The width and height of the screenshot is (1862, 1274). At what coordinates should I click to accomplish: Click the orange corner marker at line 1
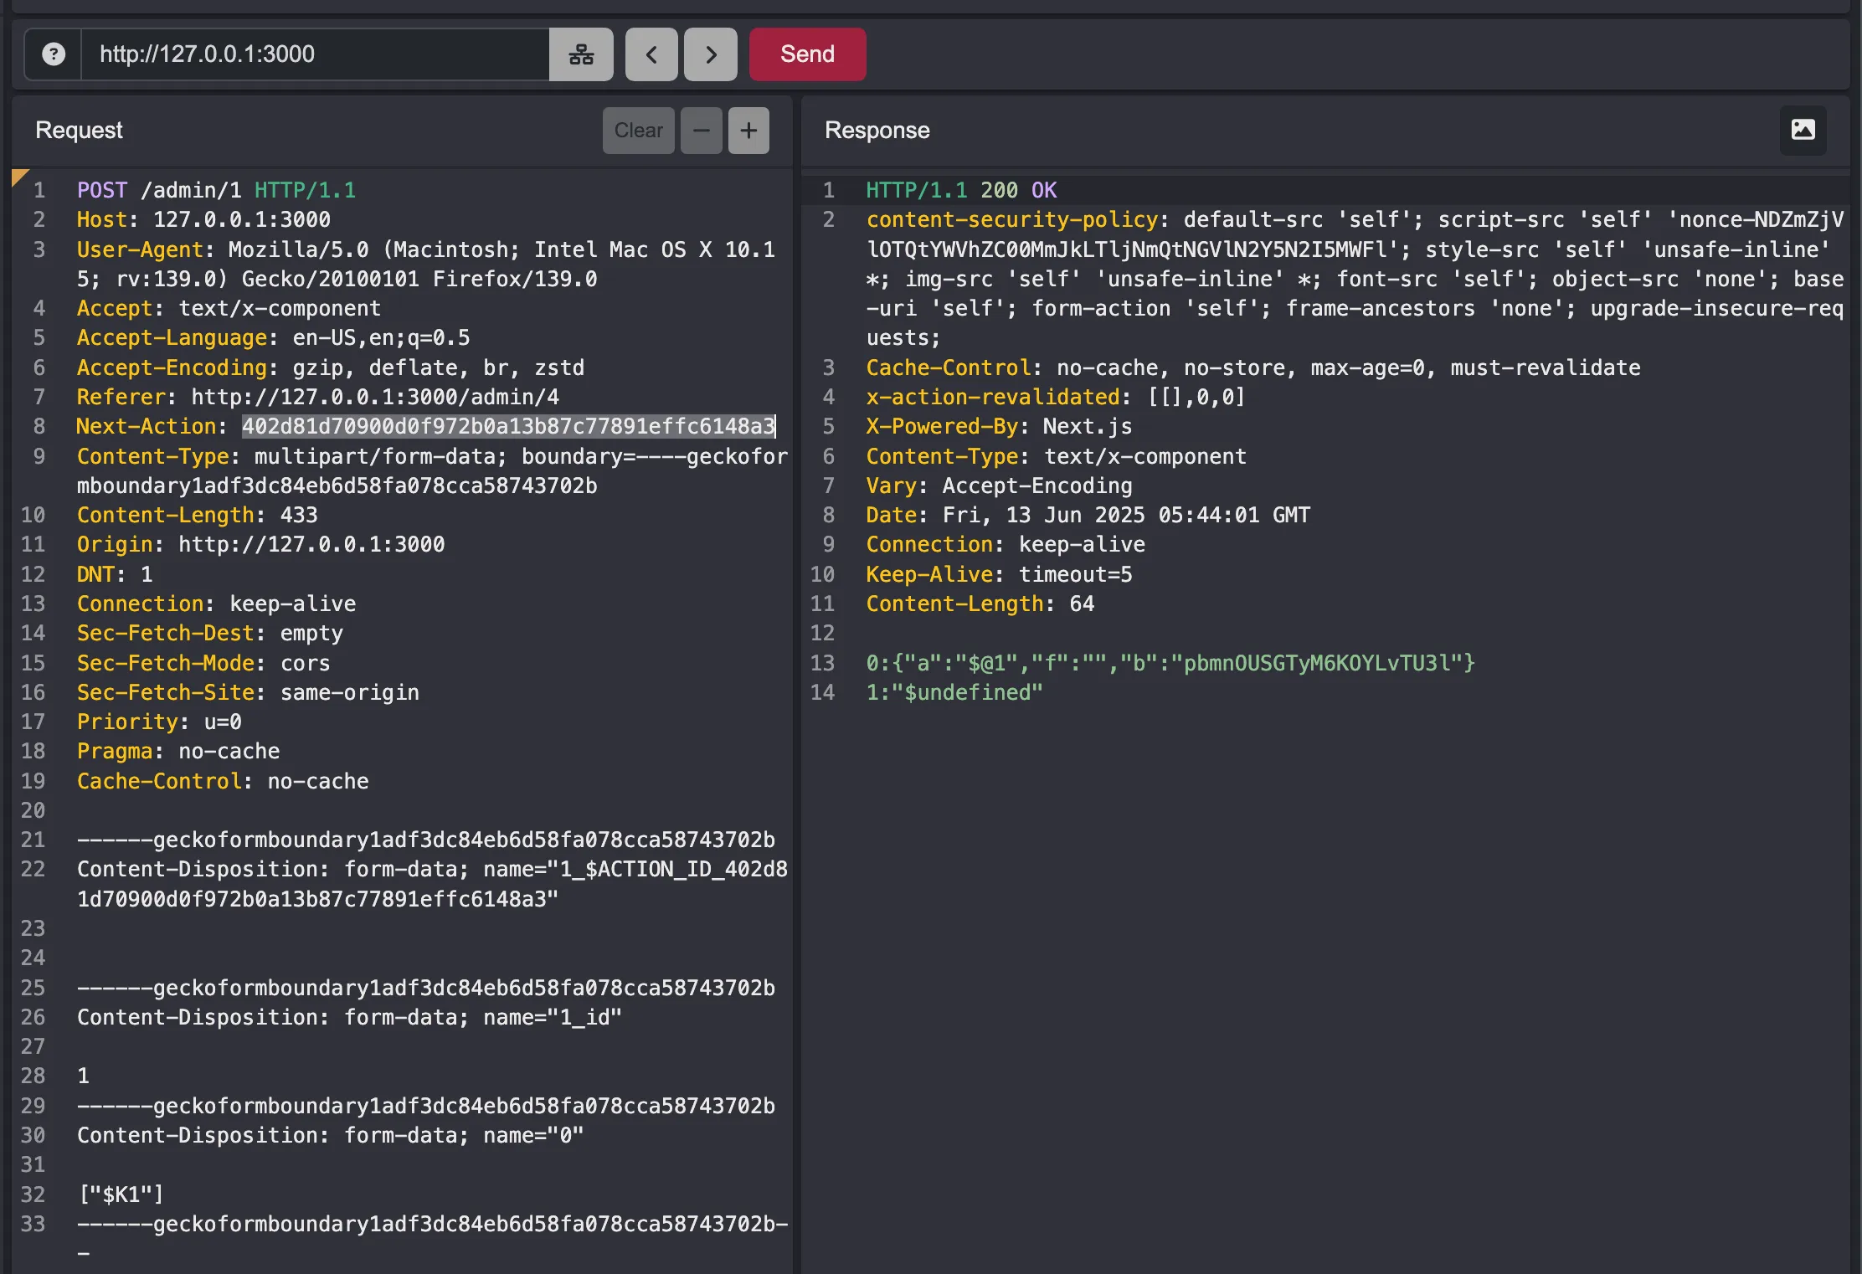[x=18, y=176]
